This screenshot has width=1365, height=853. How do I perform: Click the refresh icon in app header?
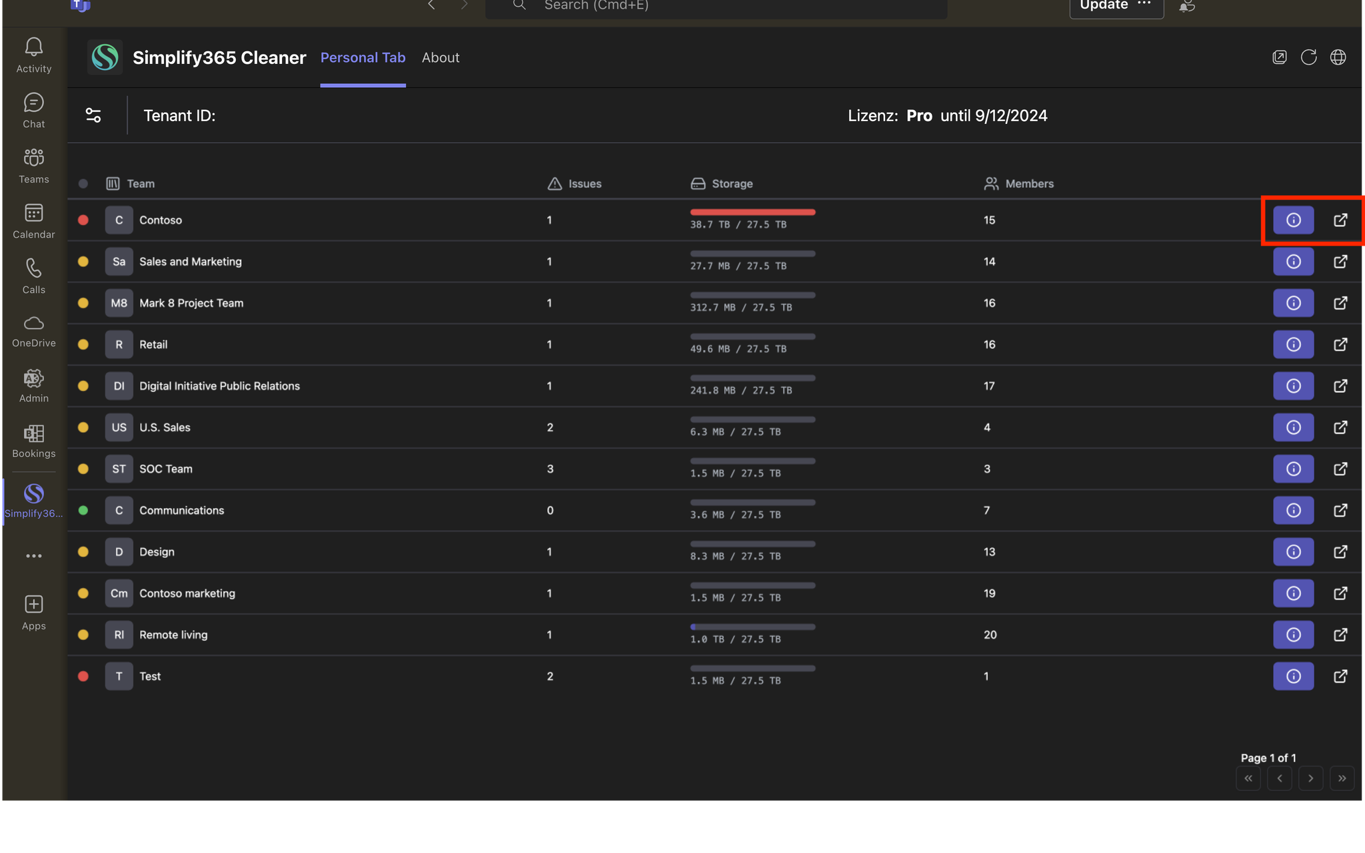[1308, 57]
